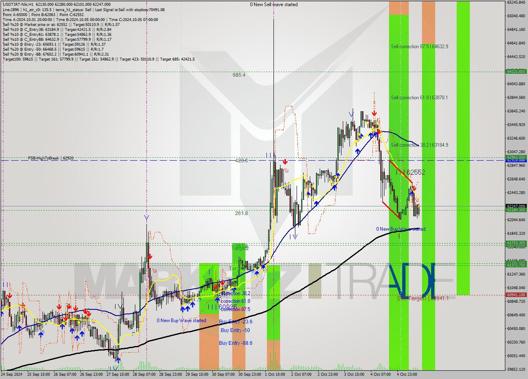The width and height of the screenshot is (528, 379).
Task: Click the 63445.920 price axis value
Action: click(x=516, y=124)
